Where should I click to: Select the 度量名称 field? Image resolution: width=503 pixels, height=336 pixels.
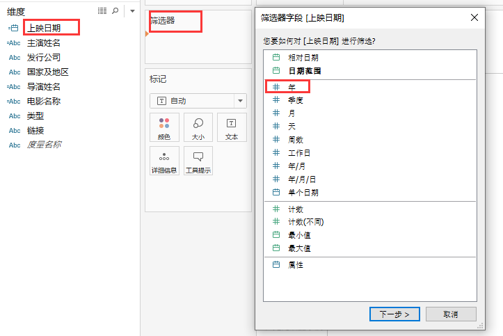(x=44, y=145)
